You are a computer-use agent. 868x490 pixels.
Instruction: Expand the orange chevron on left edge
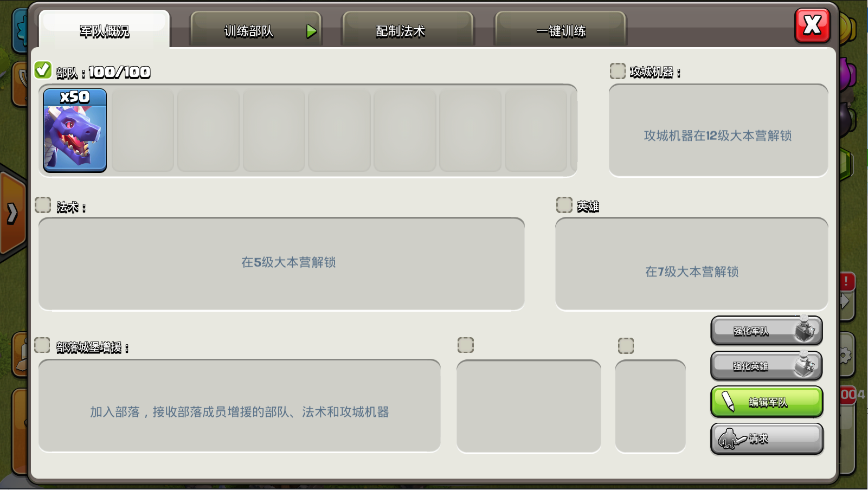pos(12,213)
